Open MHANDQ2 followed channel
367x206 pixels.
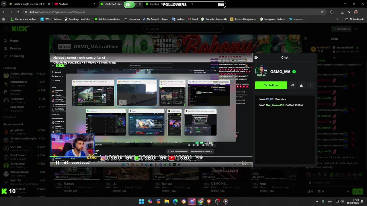(x=24, y=109)
